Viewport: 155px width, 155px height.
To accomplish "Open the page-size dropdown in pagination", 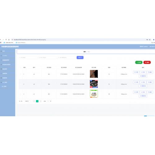I will pos(28,101).
